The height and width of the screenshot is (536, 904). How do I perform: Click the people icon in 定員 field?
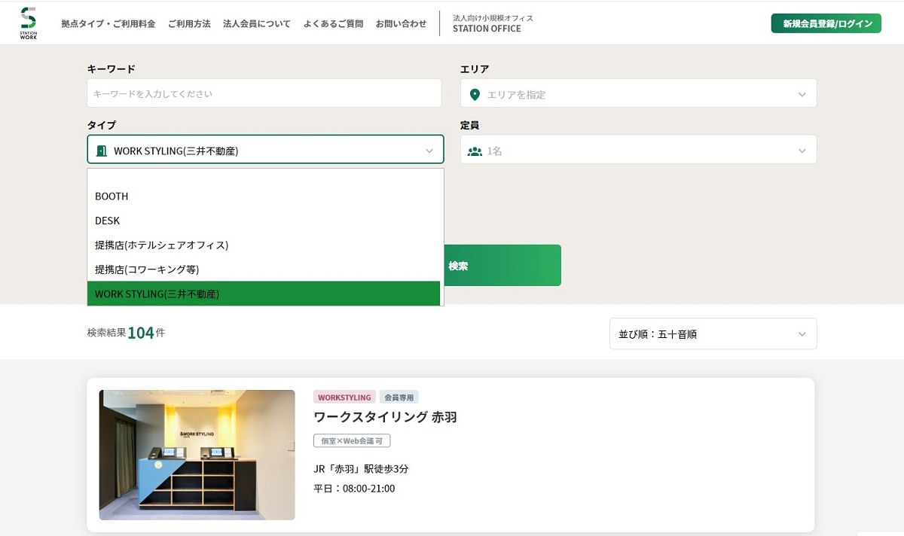(475, 149)
